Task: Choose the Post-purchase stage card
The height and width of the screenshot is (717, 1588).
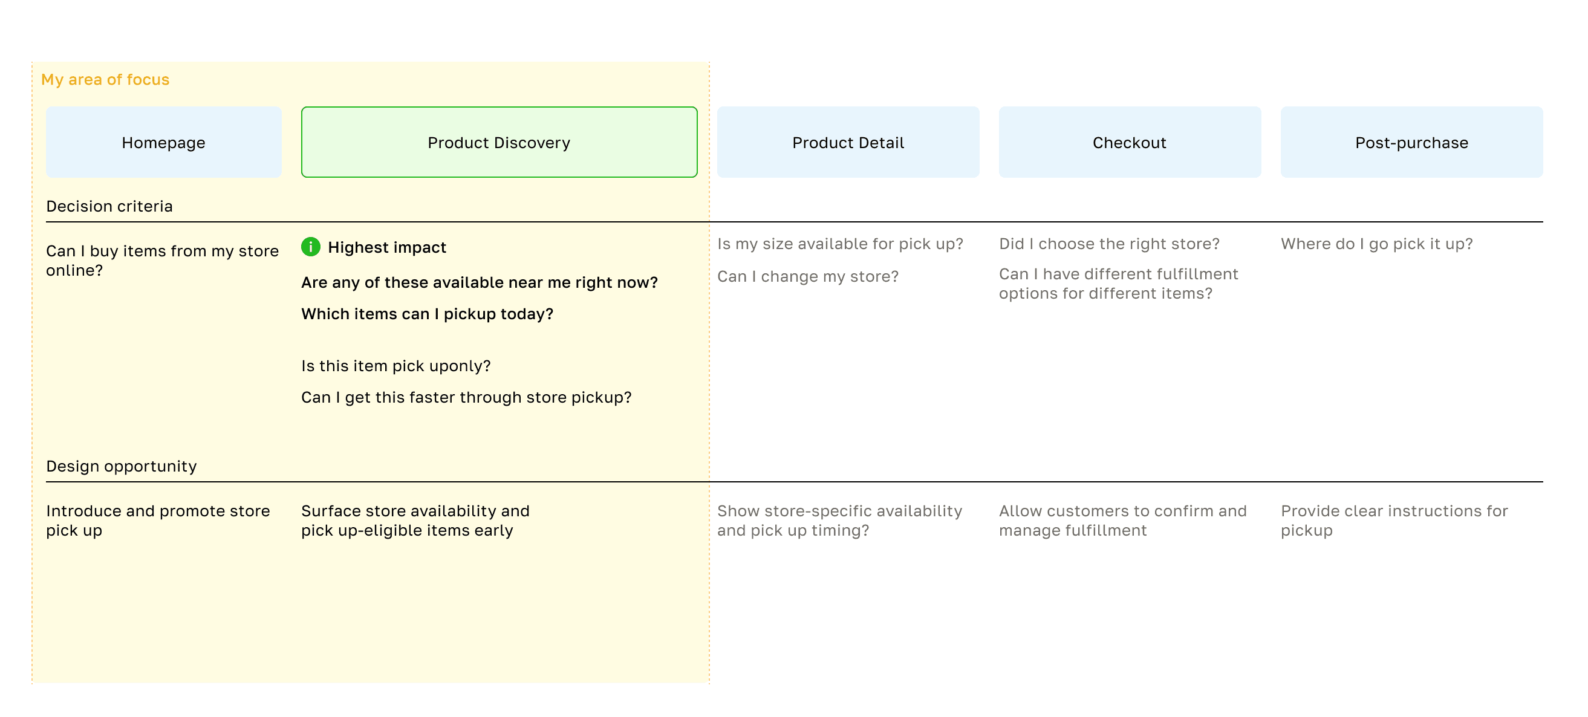Action: point(1411,143)
